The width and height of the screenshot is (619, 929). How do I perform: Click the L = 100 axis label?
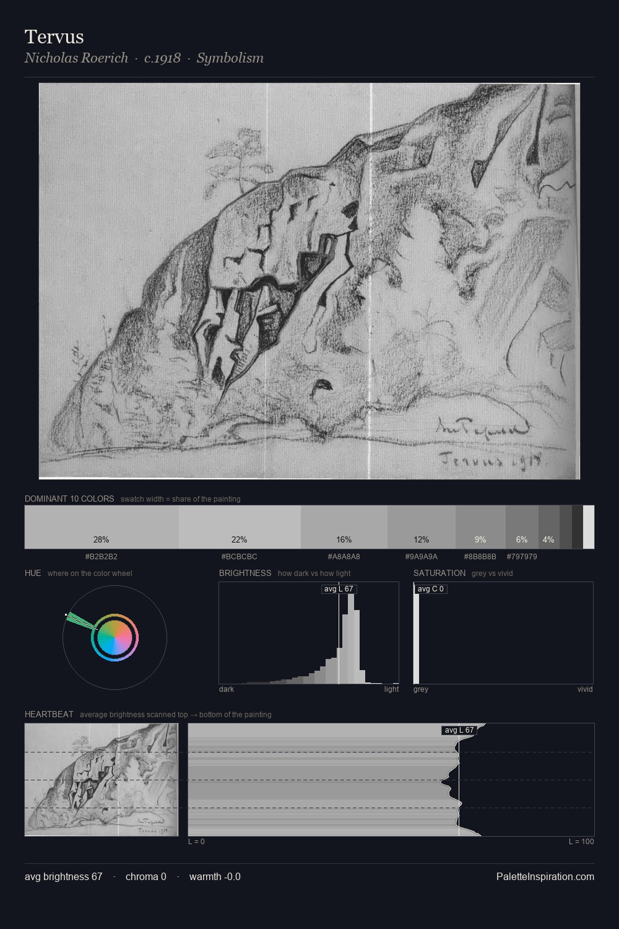[x=581, y=842]
